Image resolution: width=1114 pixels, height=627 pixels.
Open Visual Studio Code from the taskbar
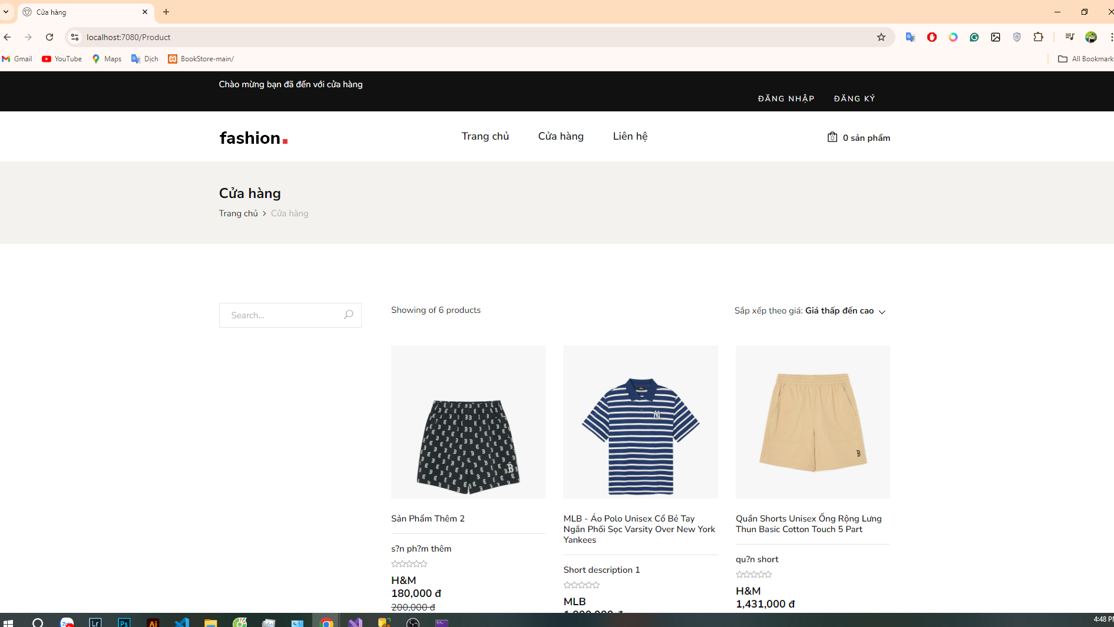click(x=182, y=622)
